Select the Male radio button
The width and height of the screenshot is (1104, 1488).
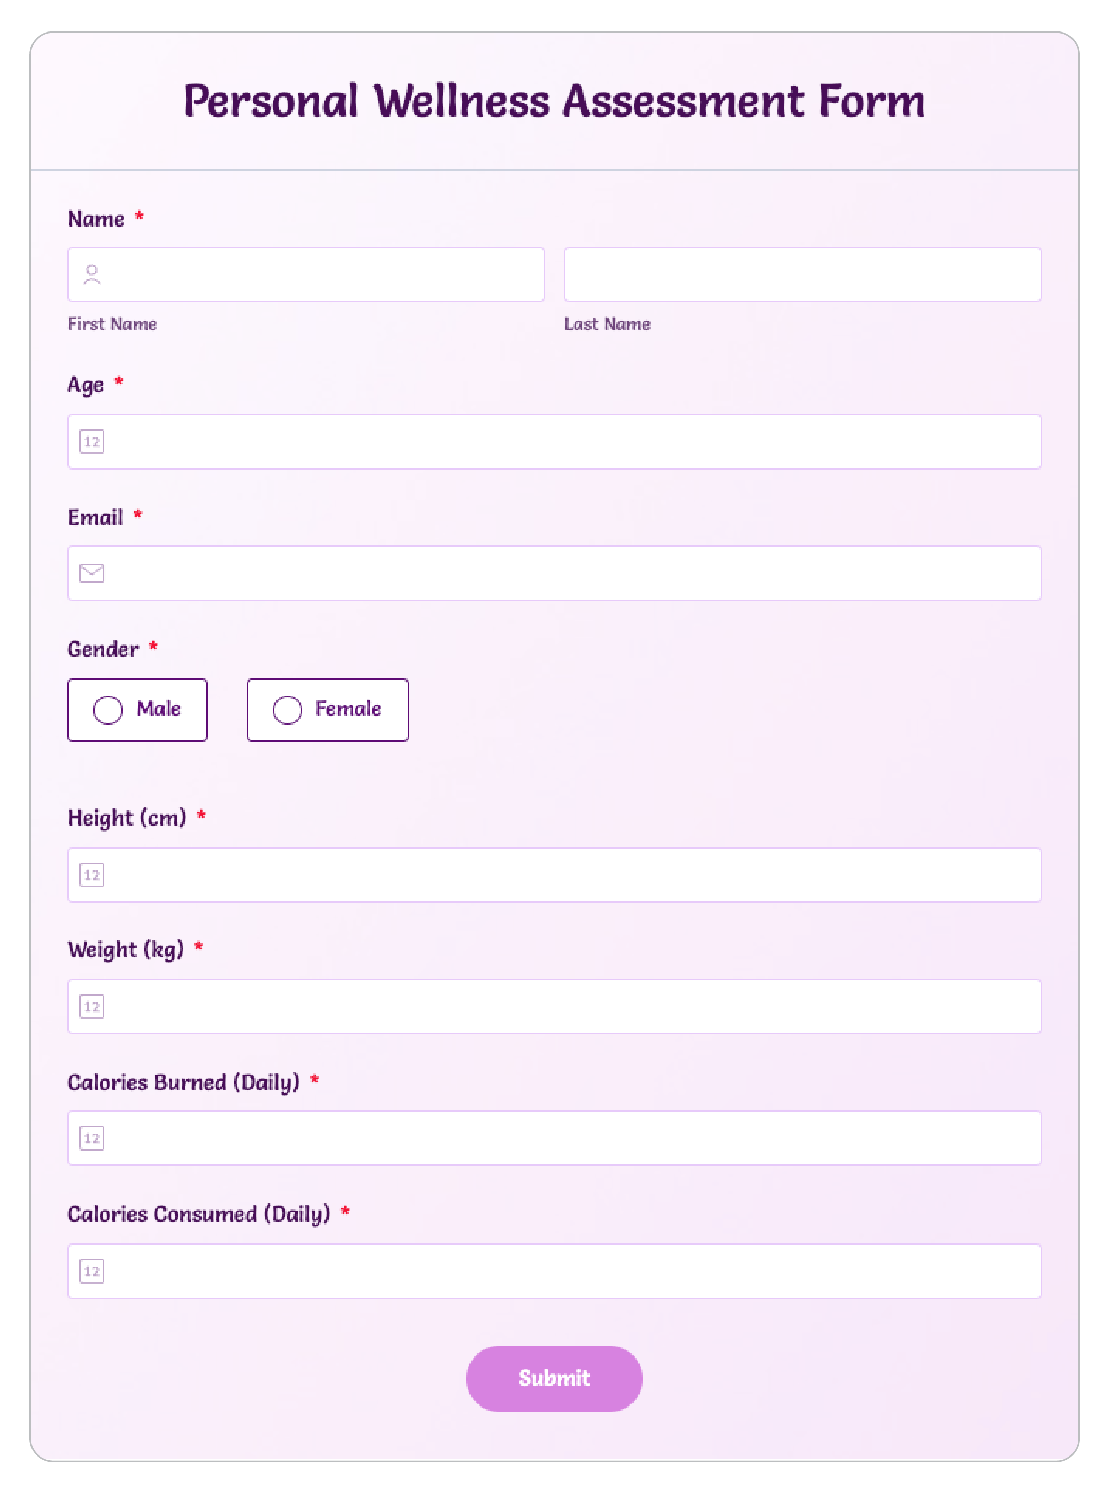108,710
